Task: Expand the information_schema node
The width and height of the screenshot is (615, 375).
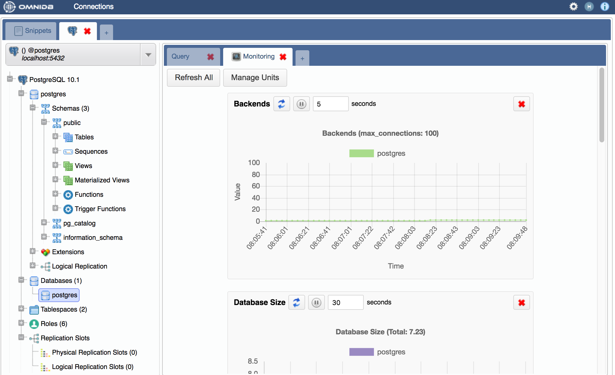Action: pos(44,237)
